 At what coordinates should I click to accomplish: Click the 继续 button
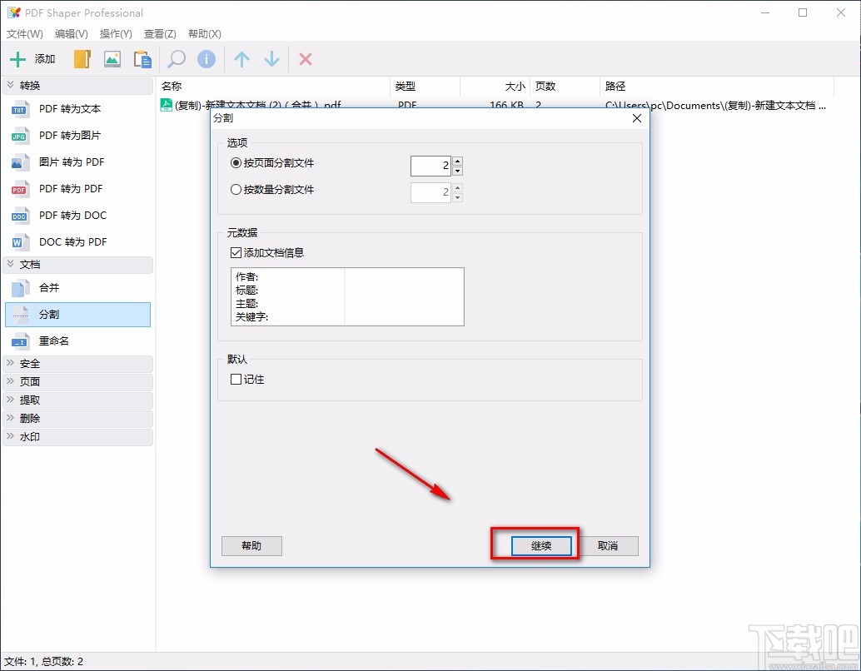tap(541, 546)
